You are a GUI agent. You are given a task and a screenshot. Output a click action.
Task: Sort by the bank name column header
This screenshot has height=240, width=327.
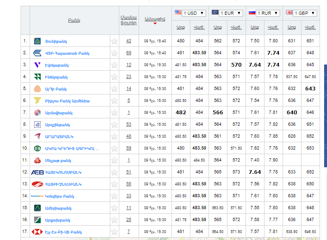[74, 21]
